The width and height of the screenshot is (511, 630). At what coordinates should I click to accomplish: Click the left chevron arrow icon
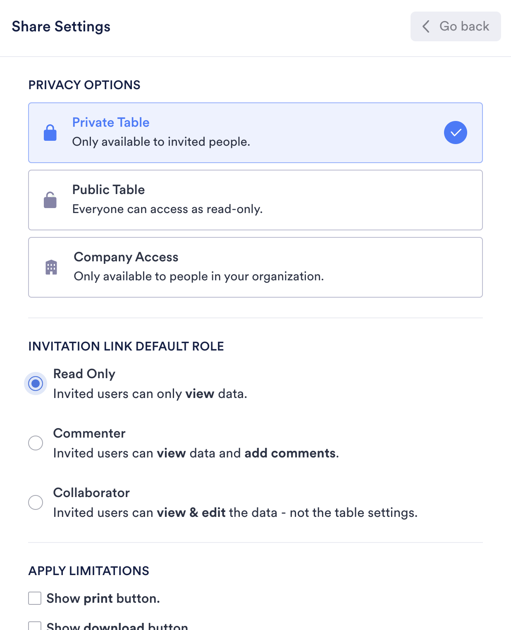(x=426, y=26)
